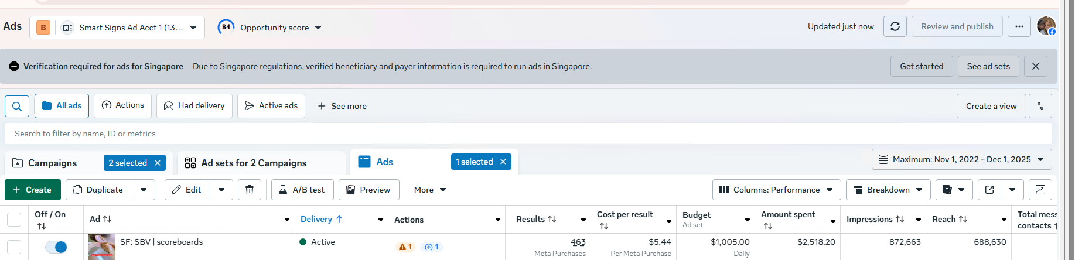Viewport: 1075px width, 260px height.
Task: Open Columns: Performance dropdown
Action: pos(777,190)
